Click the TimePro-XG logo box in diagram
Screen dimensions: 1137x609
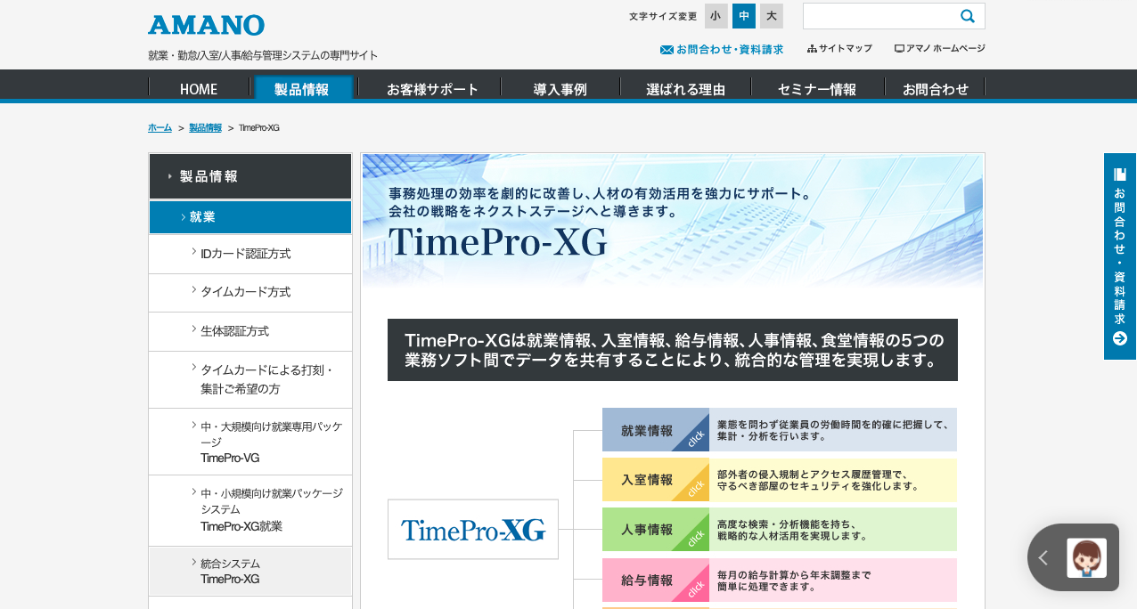[473, 530]
